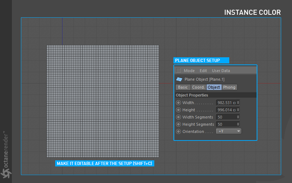The image size is (292, 183).
Task: Open the Edit menu
Action: [203, 71]
